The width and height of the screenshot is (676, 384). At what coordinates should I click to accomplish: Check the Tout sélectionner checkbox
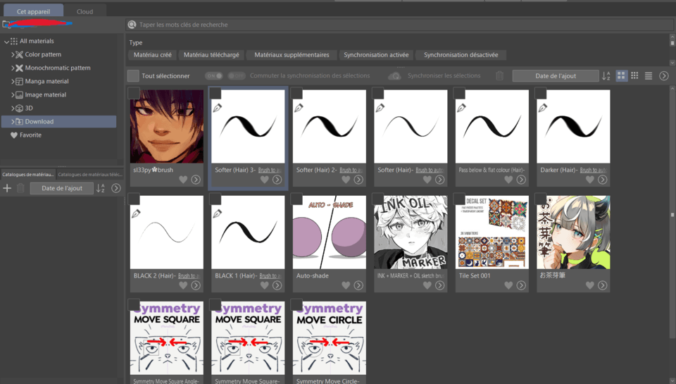(133, 76)
